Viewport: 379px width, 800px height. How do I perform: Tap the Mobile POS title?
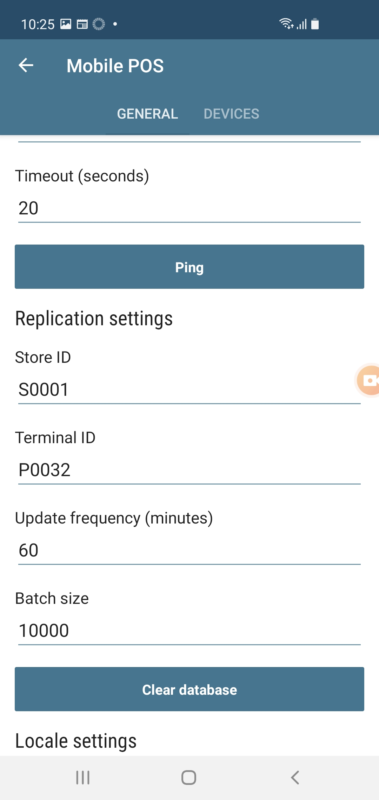[115, 66]
